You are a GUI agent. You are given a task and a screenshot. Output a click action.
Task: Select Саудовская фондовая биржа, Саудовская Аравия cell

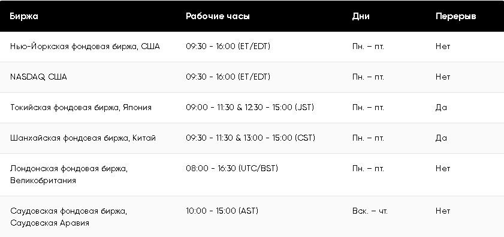(x=68, y=217)
